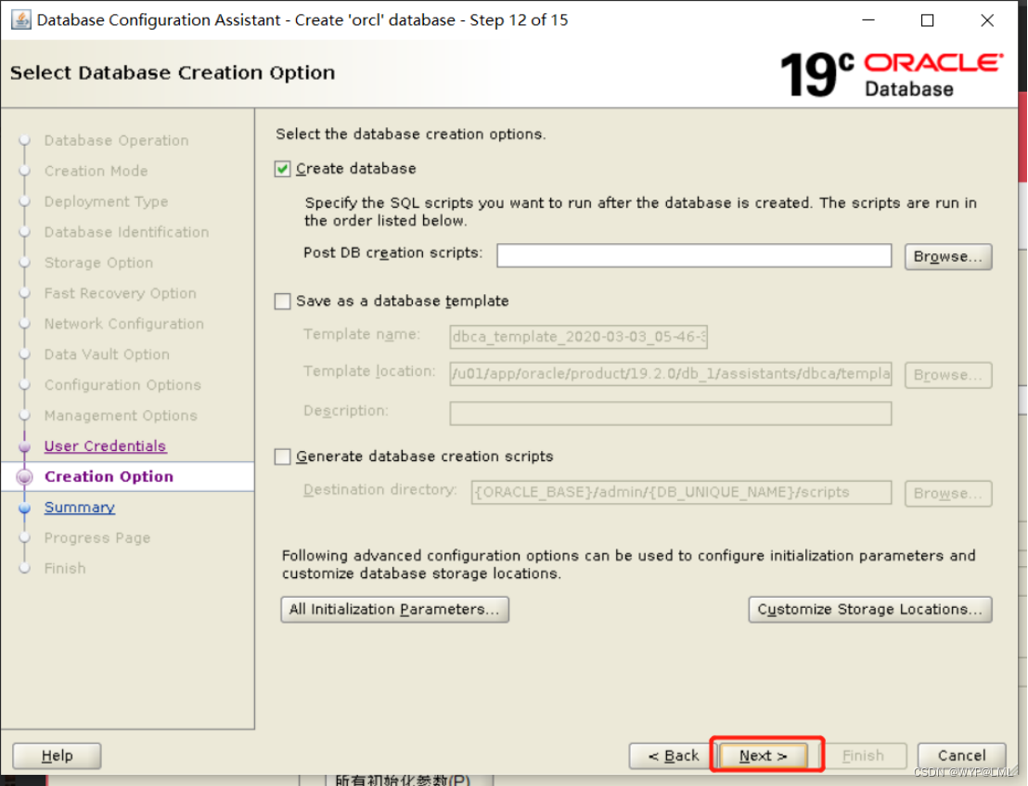Click the Database Operation step label
The image size is (1028, 786).
coord(117,140)
